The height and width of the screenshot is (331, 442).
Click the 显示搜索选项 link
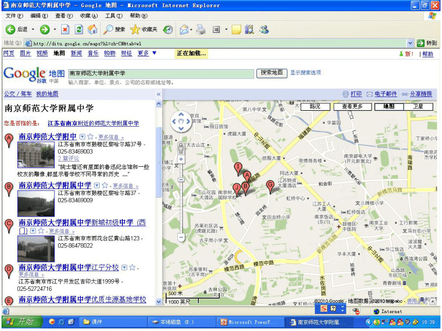(306, 73)
